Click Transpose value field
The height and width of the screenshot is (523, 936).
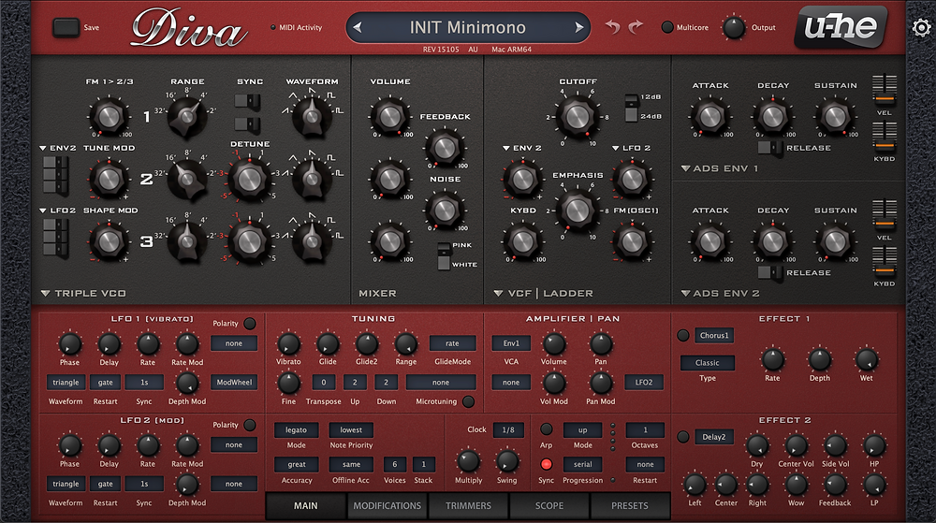coord(324,383)
